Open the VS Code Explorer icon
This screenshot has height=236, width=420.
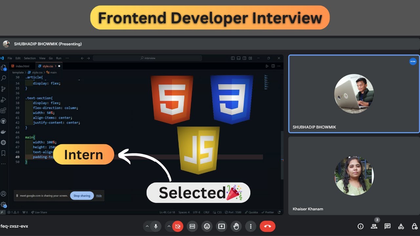(4, 68)
